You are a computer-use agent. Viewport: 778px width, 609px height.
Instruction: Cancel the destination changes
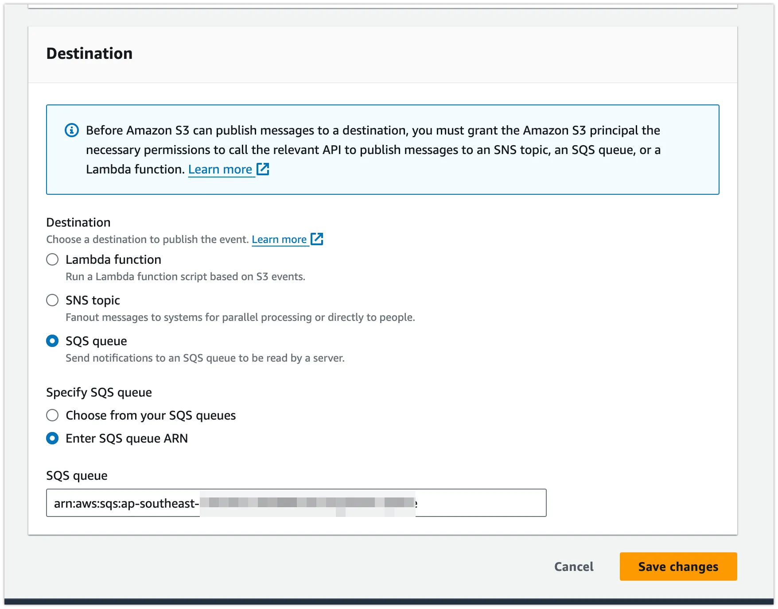click(x=573, y=567)
